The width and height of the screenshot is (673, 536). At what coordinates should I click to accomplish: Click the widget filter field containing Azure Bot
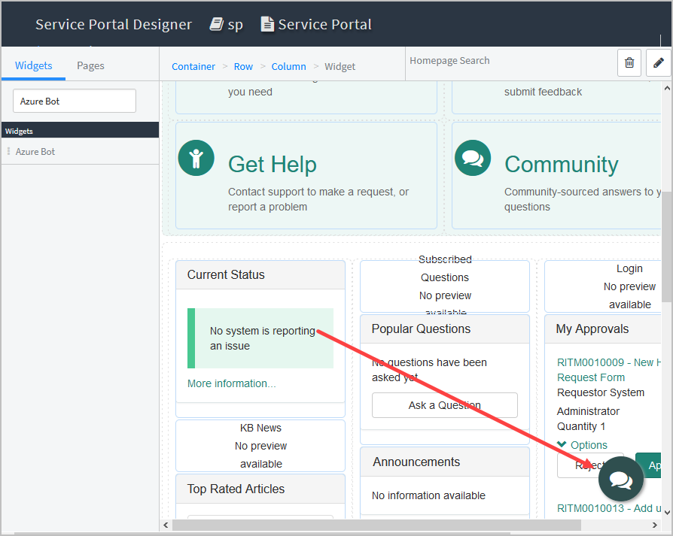point(75,101)
